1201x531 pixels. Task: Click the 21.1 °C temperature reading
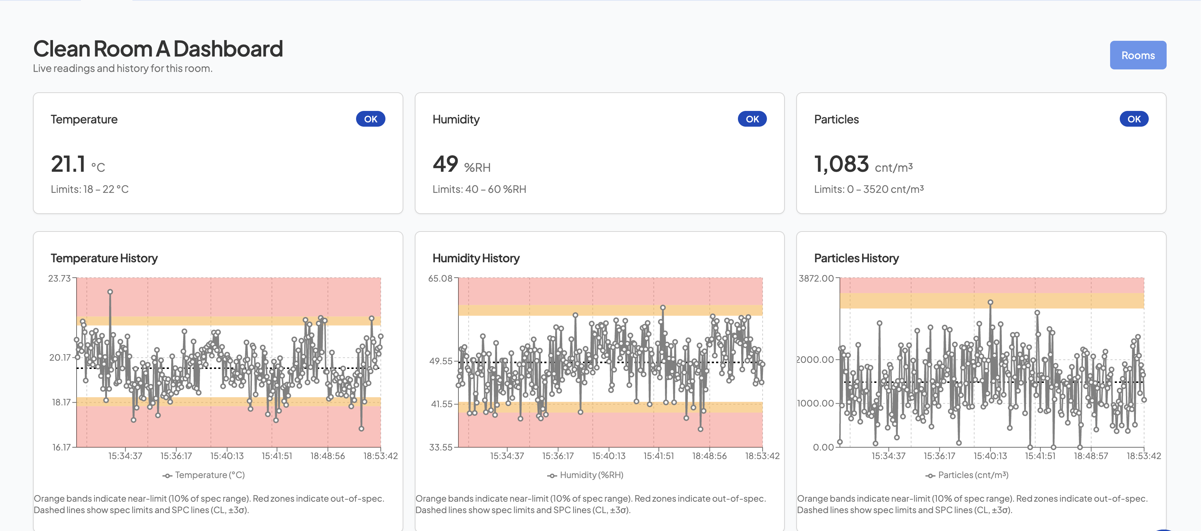click(68, 164)
